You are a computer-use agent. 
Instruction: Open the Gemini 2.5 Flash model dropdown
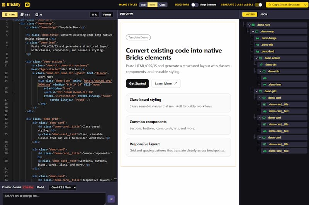[x=63, y=187]
